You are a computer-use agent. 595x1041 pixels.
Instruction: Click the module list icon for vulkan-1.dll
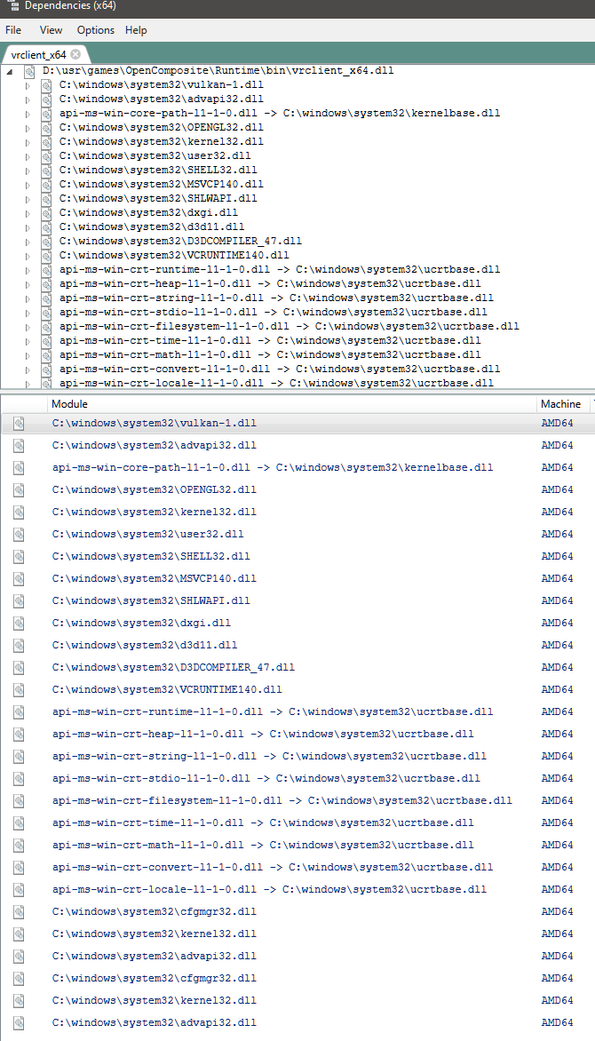(x=19, y=424)
